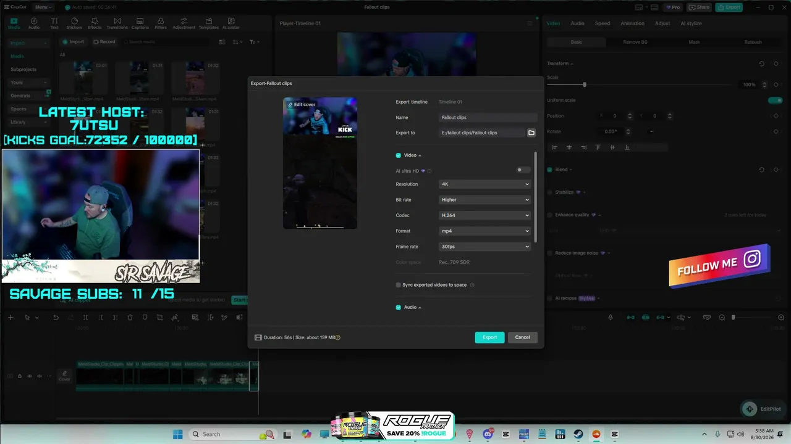Check Sync exported videos to space
791x444 pixels.
pyautogui.click(x=399, y=285)
